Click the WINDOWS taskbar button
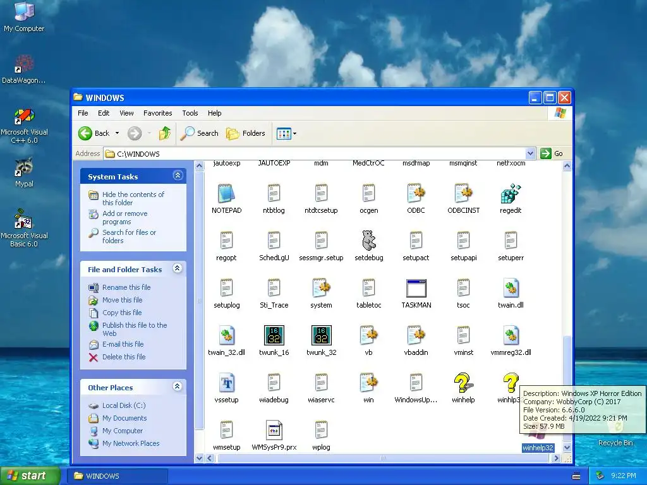Image resolution: width=647 pixels, height=485 pixels. click(118, 476)
